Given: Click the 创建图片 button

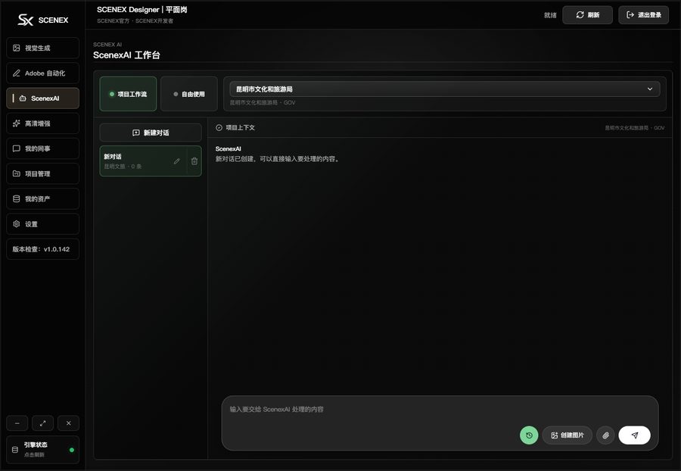Looking at the screenshot, I should pyautogui.click(x=567, y=435).
